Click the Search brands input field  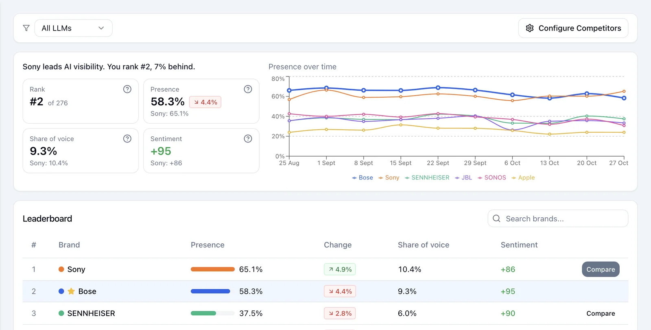coord(558,219)
